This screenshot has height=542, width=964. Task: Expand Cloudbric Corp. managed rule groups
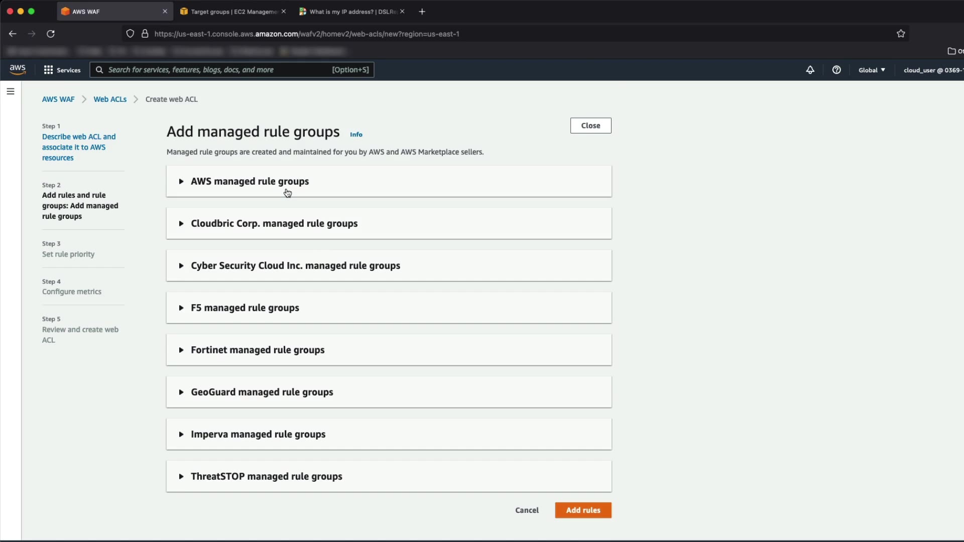coord(274,223)
